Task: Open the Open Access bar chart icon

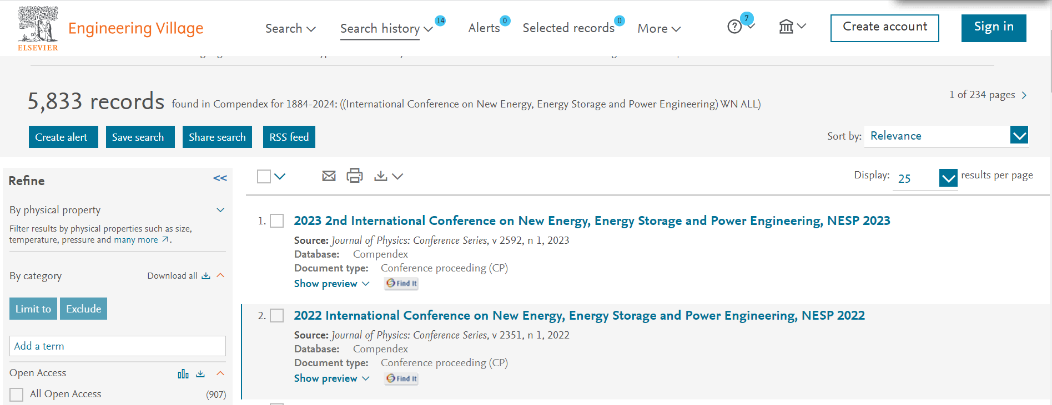Action: (183, 374)
